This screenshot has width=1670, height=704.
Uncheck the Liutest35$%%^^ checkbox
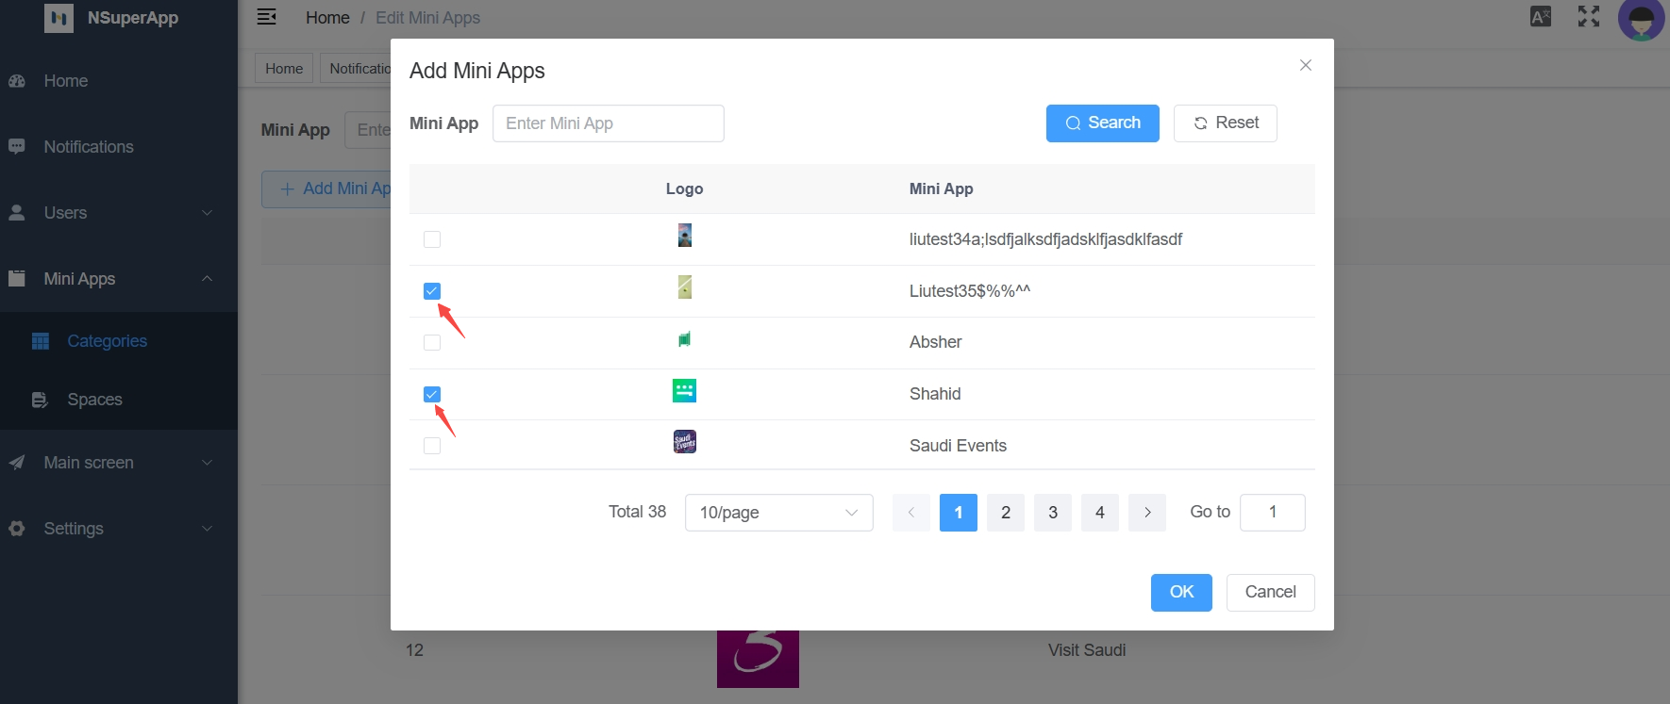tap(432, 291)
